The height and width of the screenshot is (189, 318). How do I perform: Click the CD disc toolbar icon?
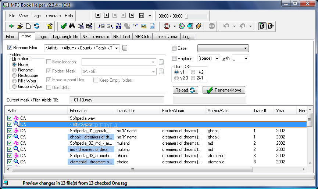[x=182, y=26]
